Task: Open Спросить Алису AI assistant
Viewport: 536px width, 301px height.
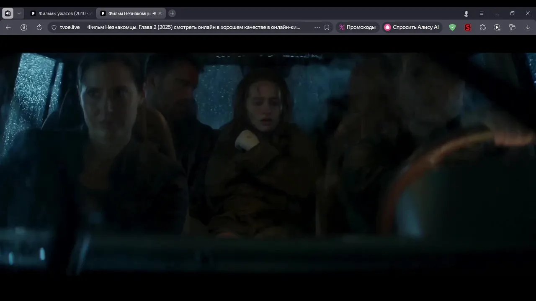Action: [x=412, y=27]
